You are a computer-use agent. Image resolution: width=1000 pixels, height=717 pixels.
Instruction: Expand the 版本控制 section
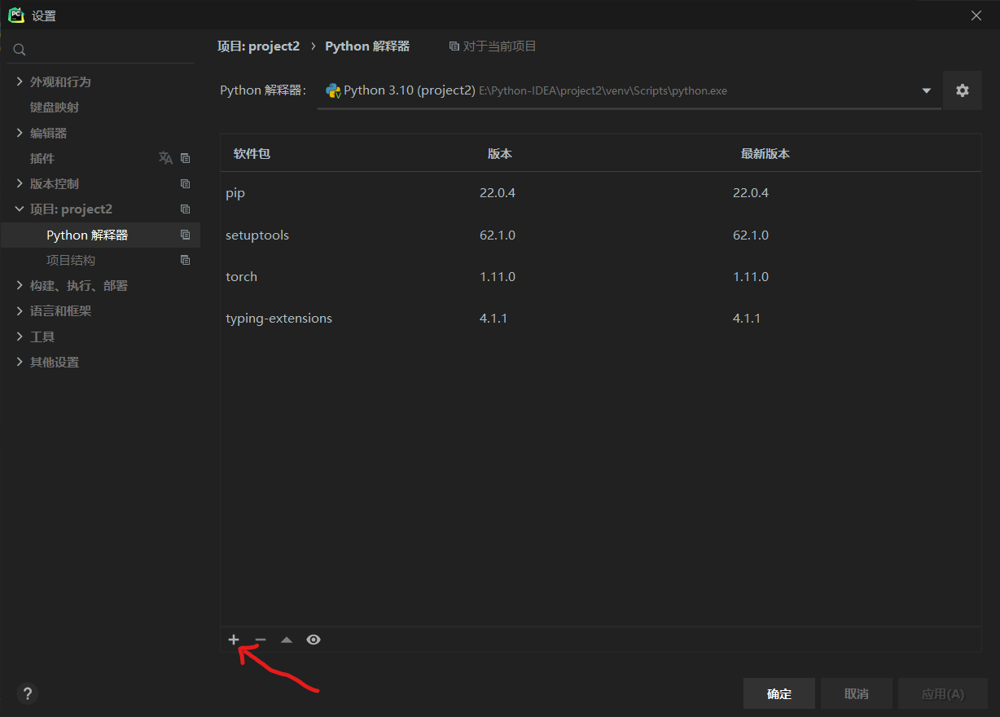point(20,183)
